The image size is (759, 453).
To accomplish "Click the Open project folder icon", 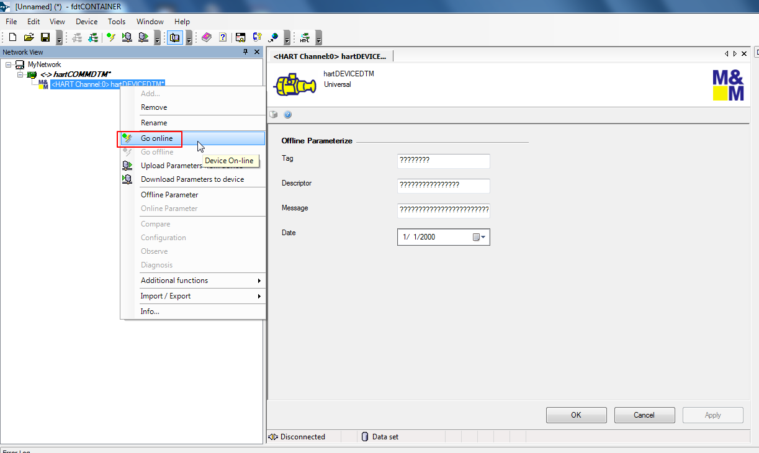I will tap(29, 37).
